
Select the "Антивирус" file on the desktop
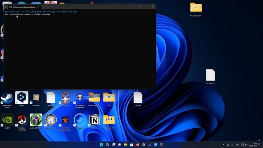[x=210, y=76]
